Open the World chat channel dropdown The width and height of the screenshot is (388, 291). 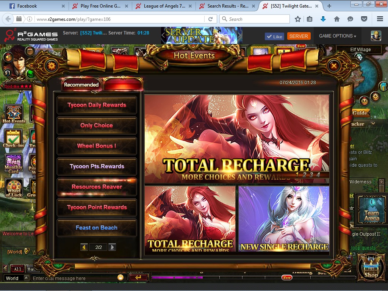tap(17, 278)
